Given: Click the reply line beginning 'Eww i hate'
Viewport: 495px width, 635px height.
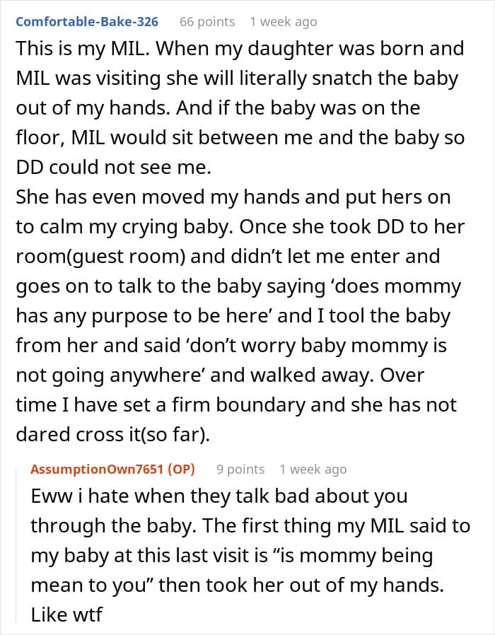Looking at the screenshot, I should [x=212, y=496].
